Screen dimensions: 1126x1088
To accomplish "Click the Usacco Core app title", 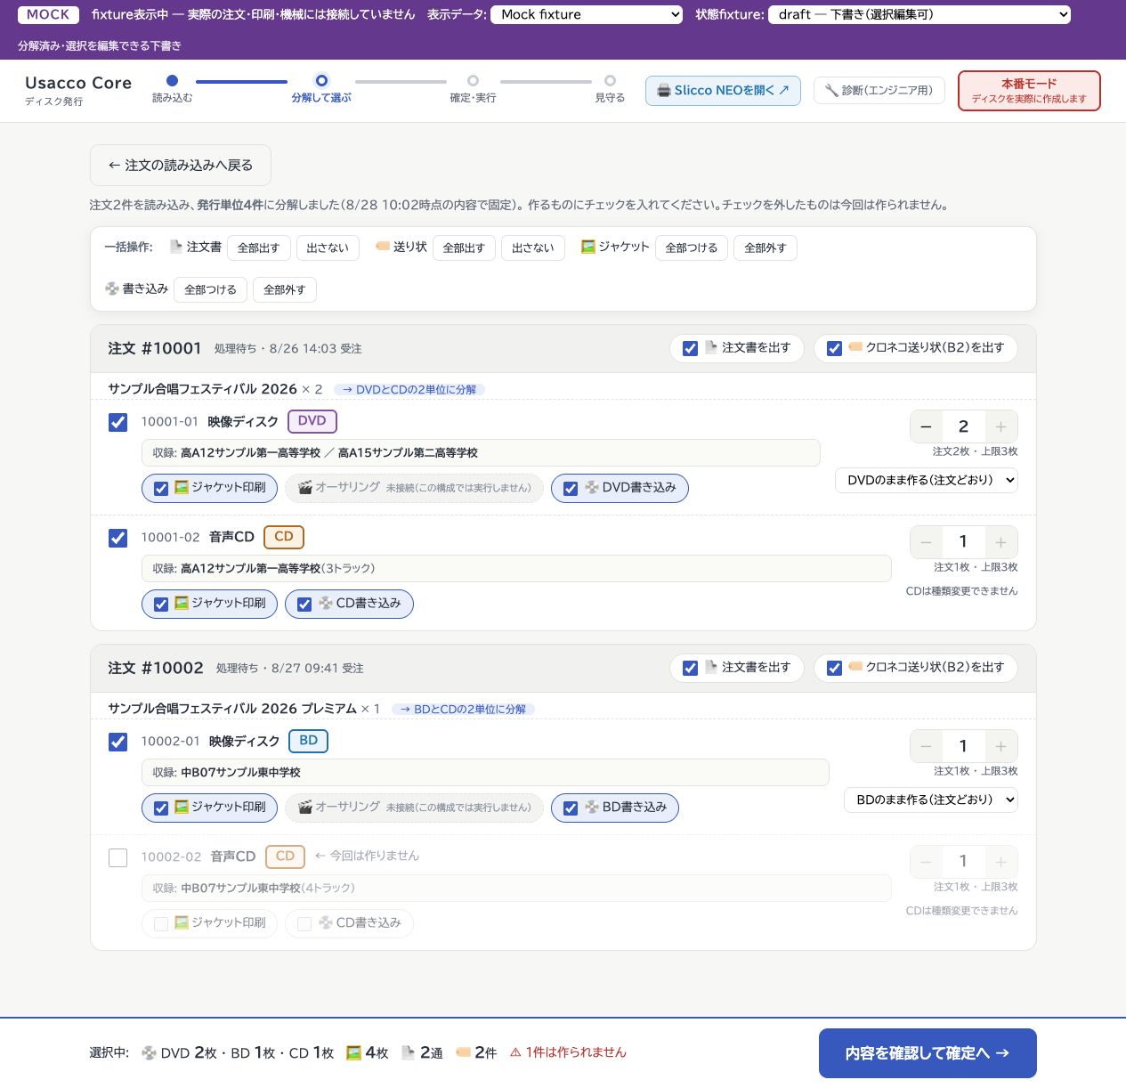I will tap(78, 83).
